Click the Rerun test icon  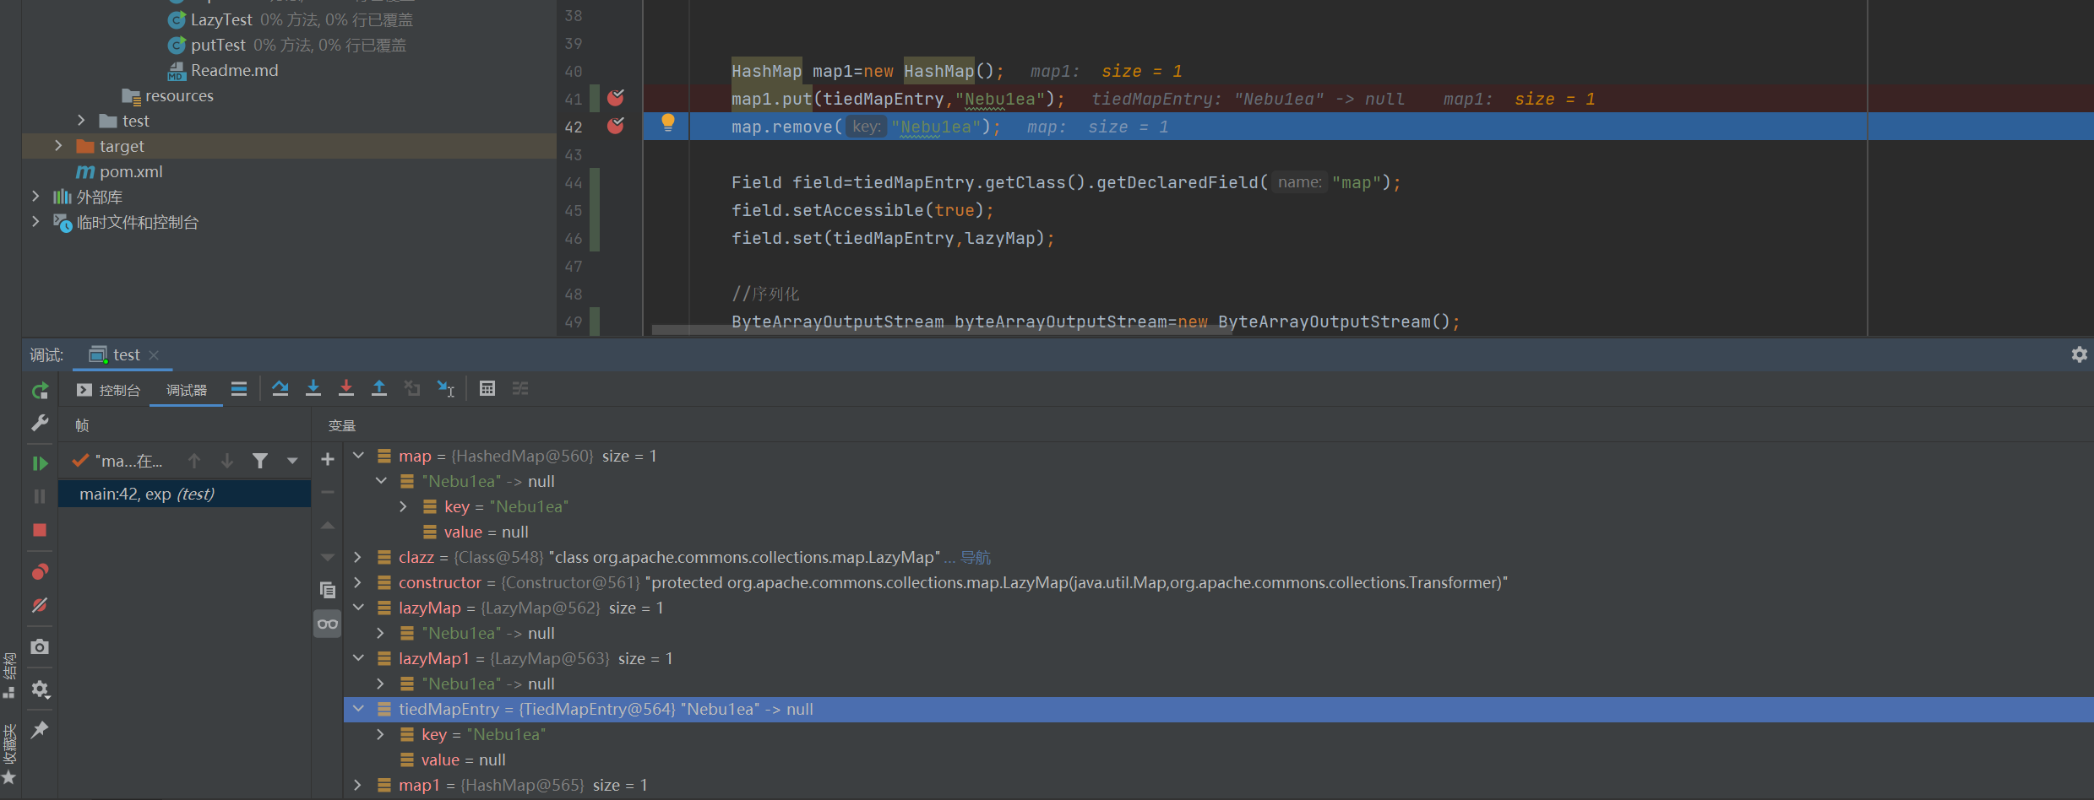(40, 391)
